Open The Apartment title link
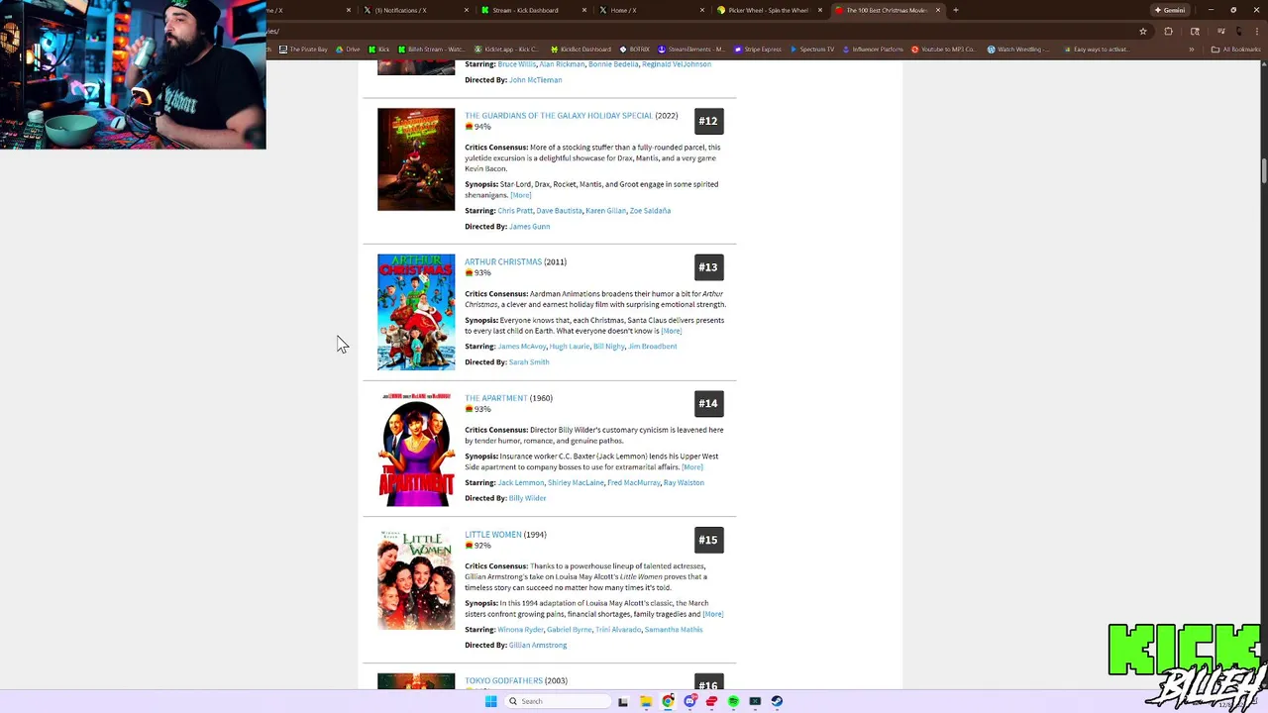This screenshot has width=1268, height=713. click(495, 398)
